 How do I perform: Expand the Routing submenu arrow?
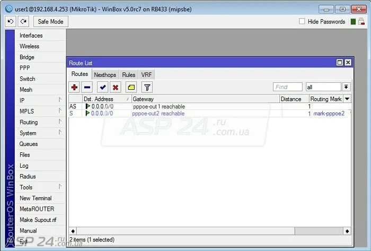60,122
